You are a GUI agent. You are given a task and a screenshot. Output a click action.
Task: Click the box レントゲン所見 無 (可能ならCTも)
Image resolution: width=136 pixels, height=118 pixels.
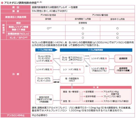click(99, 70)
